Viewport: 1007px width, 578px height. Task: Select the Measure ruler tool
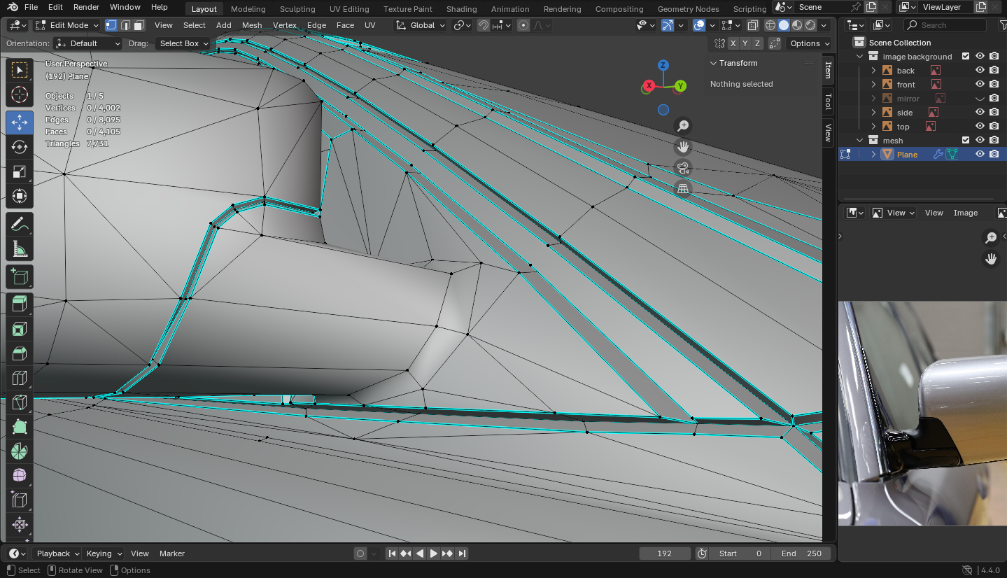coord(20,248)
